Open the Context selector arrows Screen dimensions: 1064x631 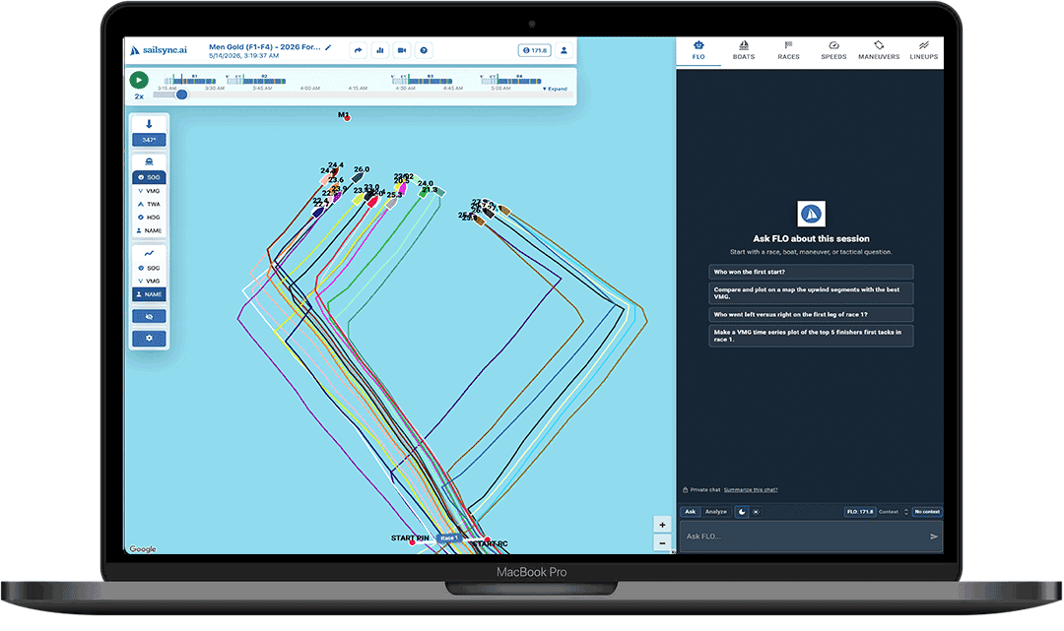click(906, 512)
